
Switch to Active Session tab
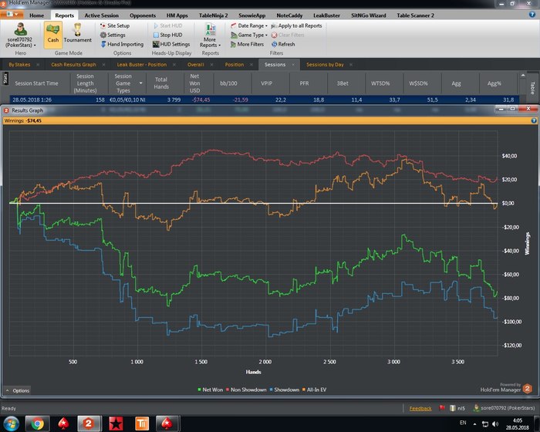[101, 15]
